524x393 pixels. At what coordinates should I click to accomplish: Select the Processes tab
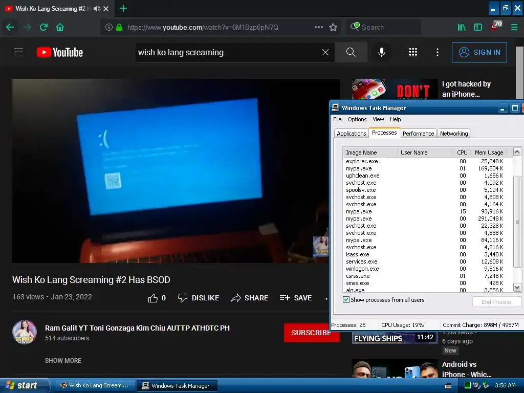(x=384, y=133)
